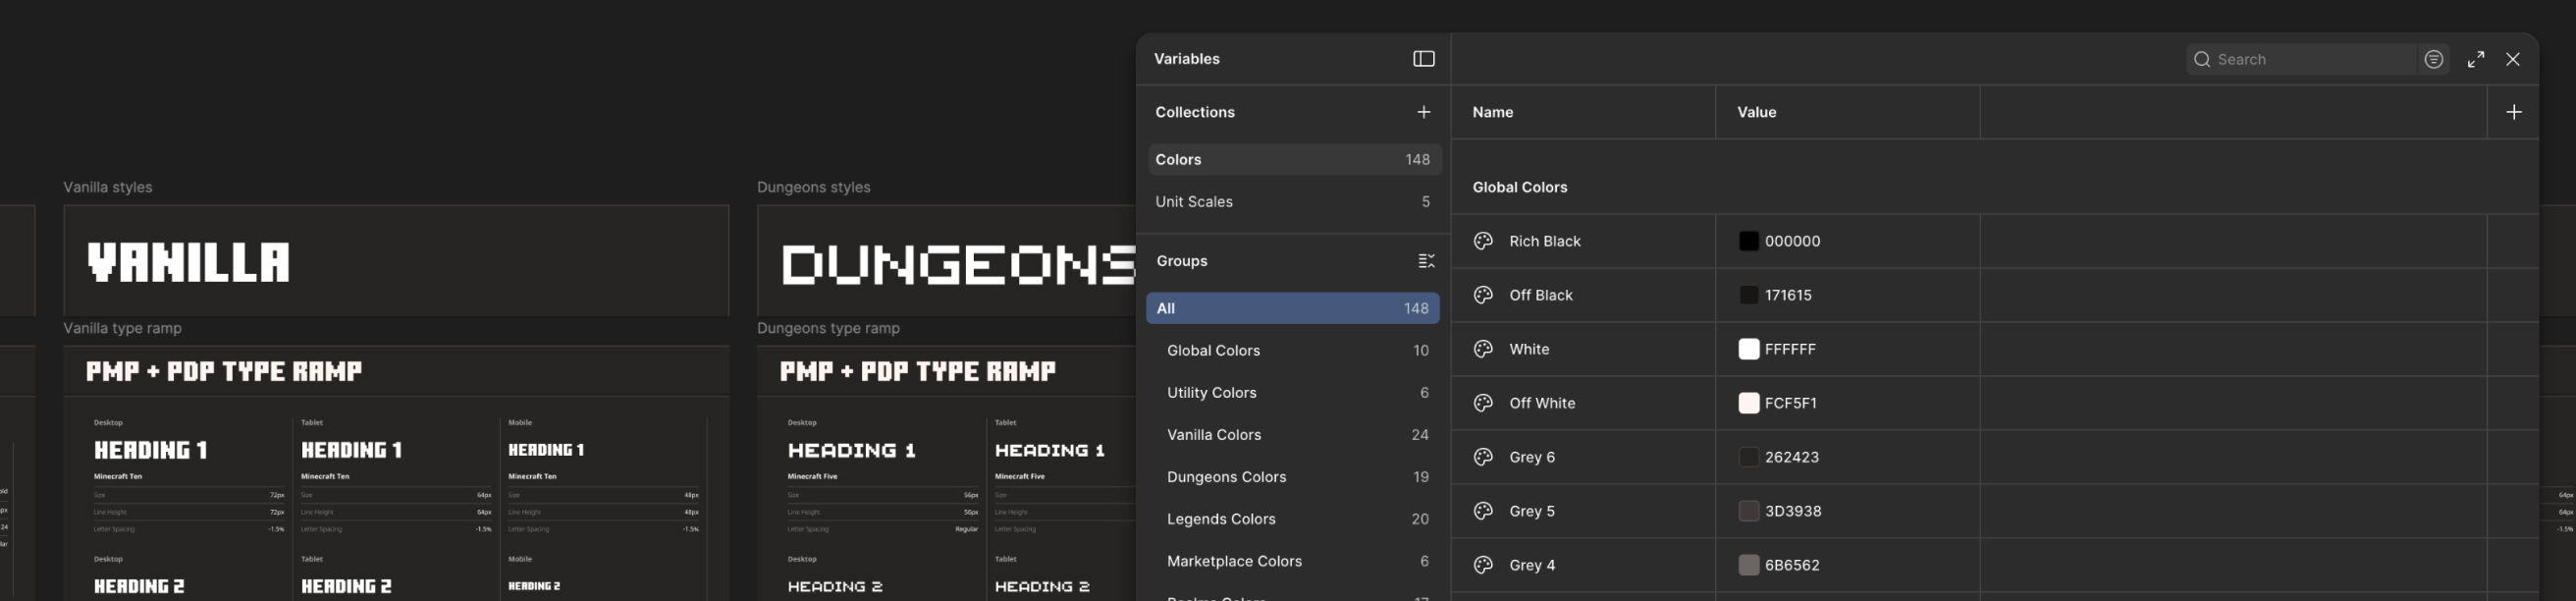The image size is (2576, 601).
Task: Open the Marketplace Colors group
Action: (1293, 560)
